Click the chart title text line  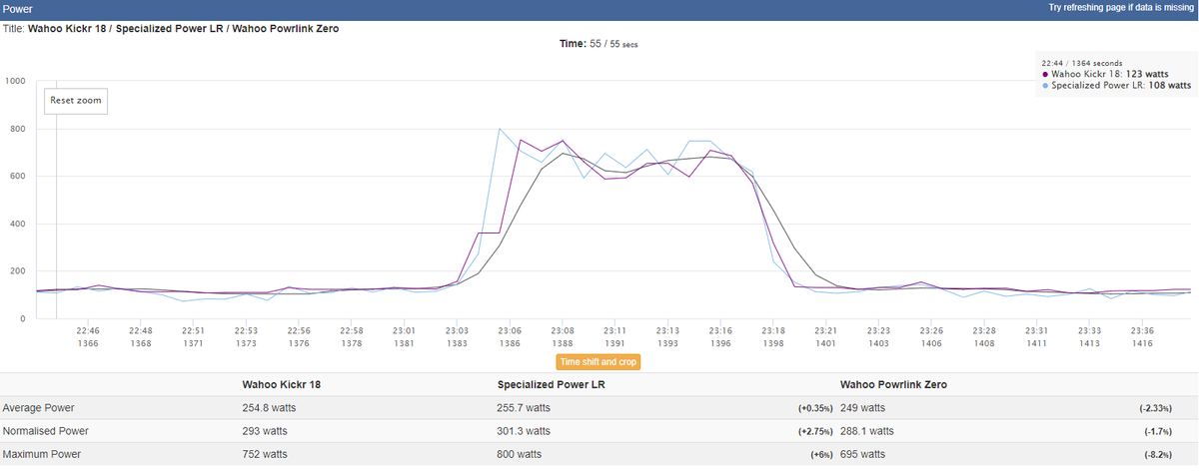coord(171,28)
